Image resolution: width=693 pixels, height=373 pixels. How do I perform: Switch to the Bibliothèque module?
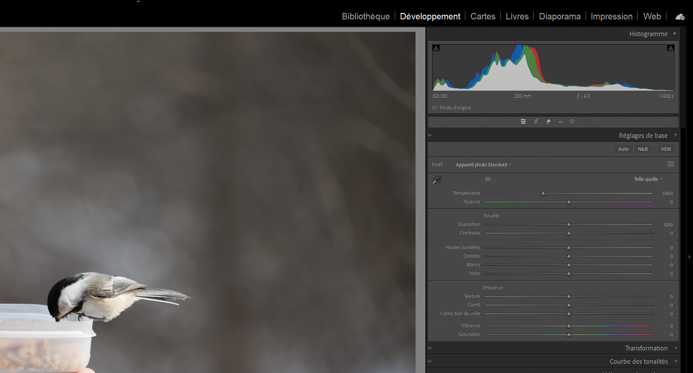tap(365, 16)
